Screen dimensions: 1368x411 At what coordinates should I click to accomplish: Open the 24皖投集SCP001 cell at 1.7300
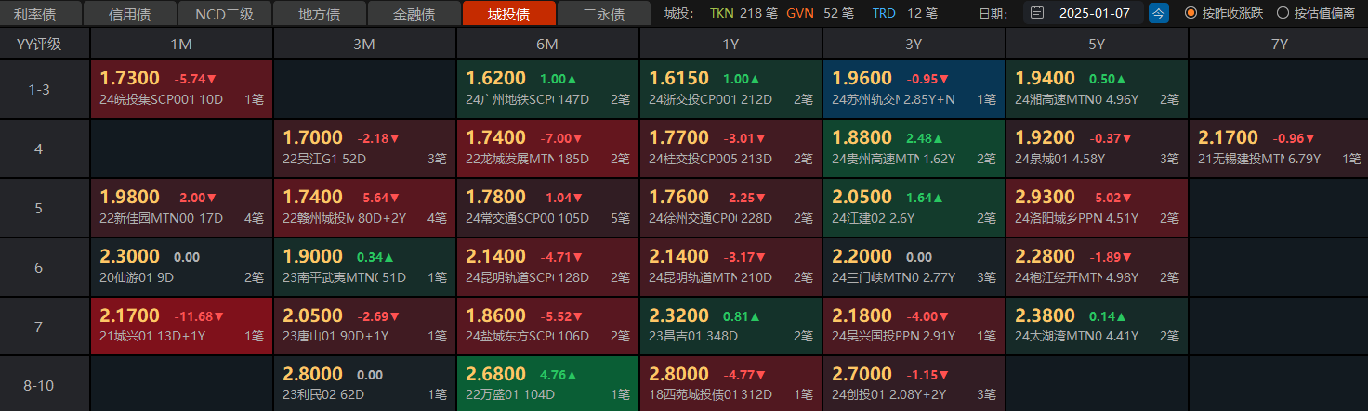click(x=181, y=89)
